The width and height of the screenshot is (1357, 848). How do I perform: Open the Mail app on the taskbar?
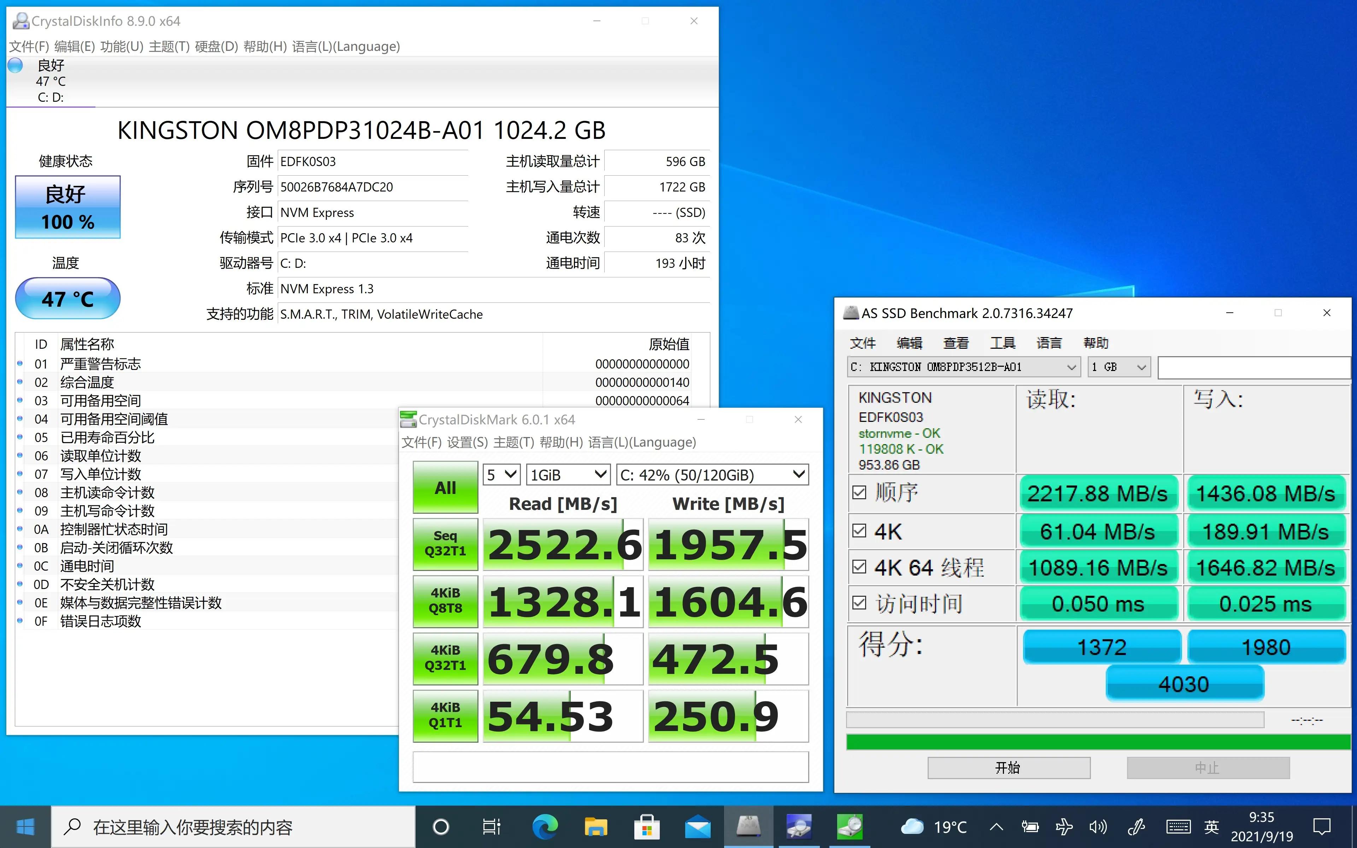tap(698, 827)
